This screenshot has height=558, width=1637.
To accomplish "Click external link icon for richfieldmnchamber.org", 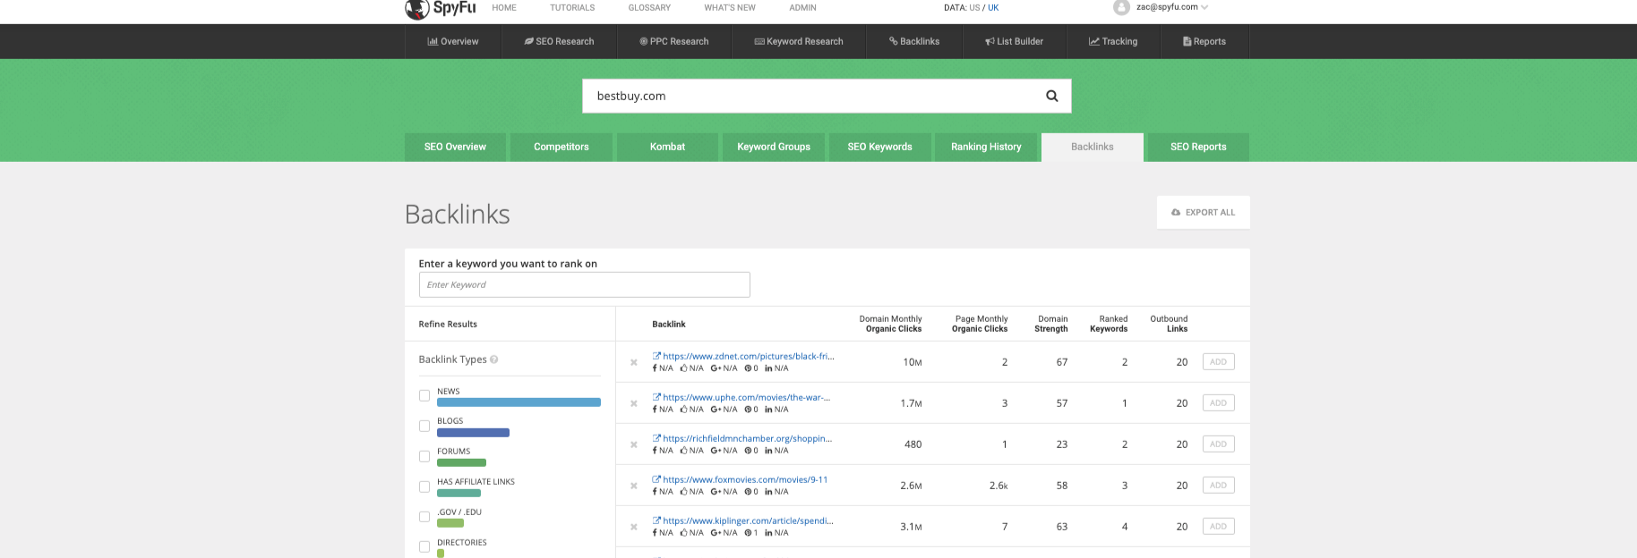I will [656, 438].
